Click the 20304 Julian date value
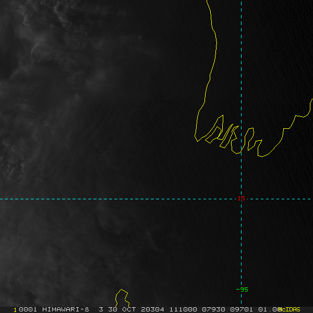Viewport: 313px width, 313px height. click(152, 309)
